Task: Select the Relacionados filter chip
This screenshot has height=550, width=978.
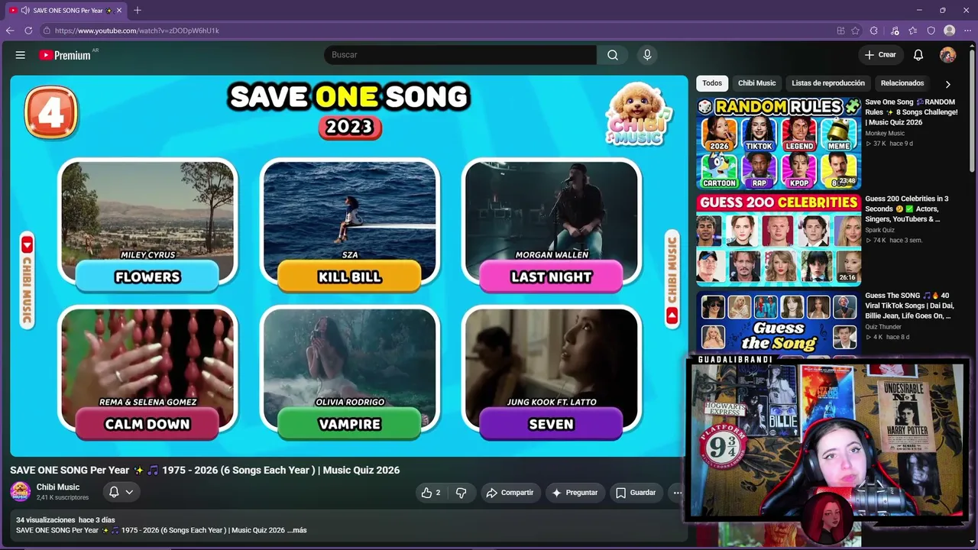Action: click(x=902, y=83)
